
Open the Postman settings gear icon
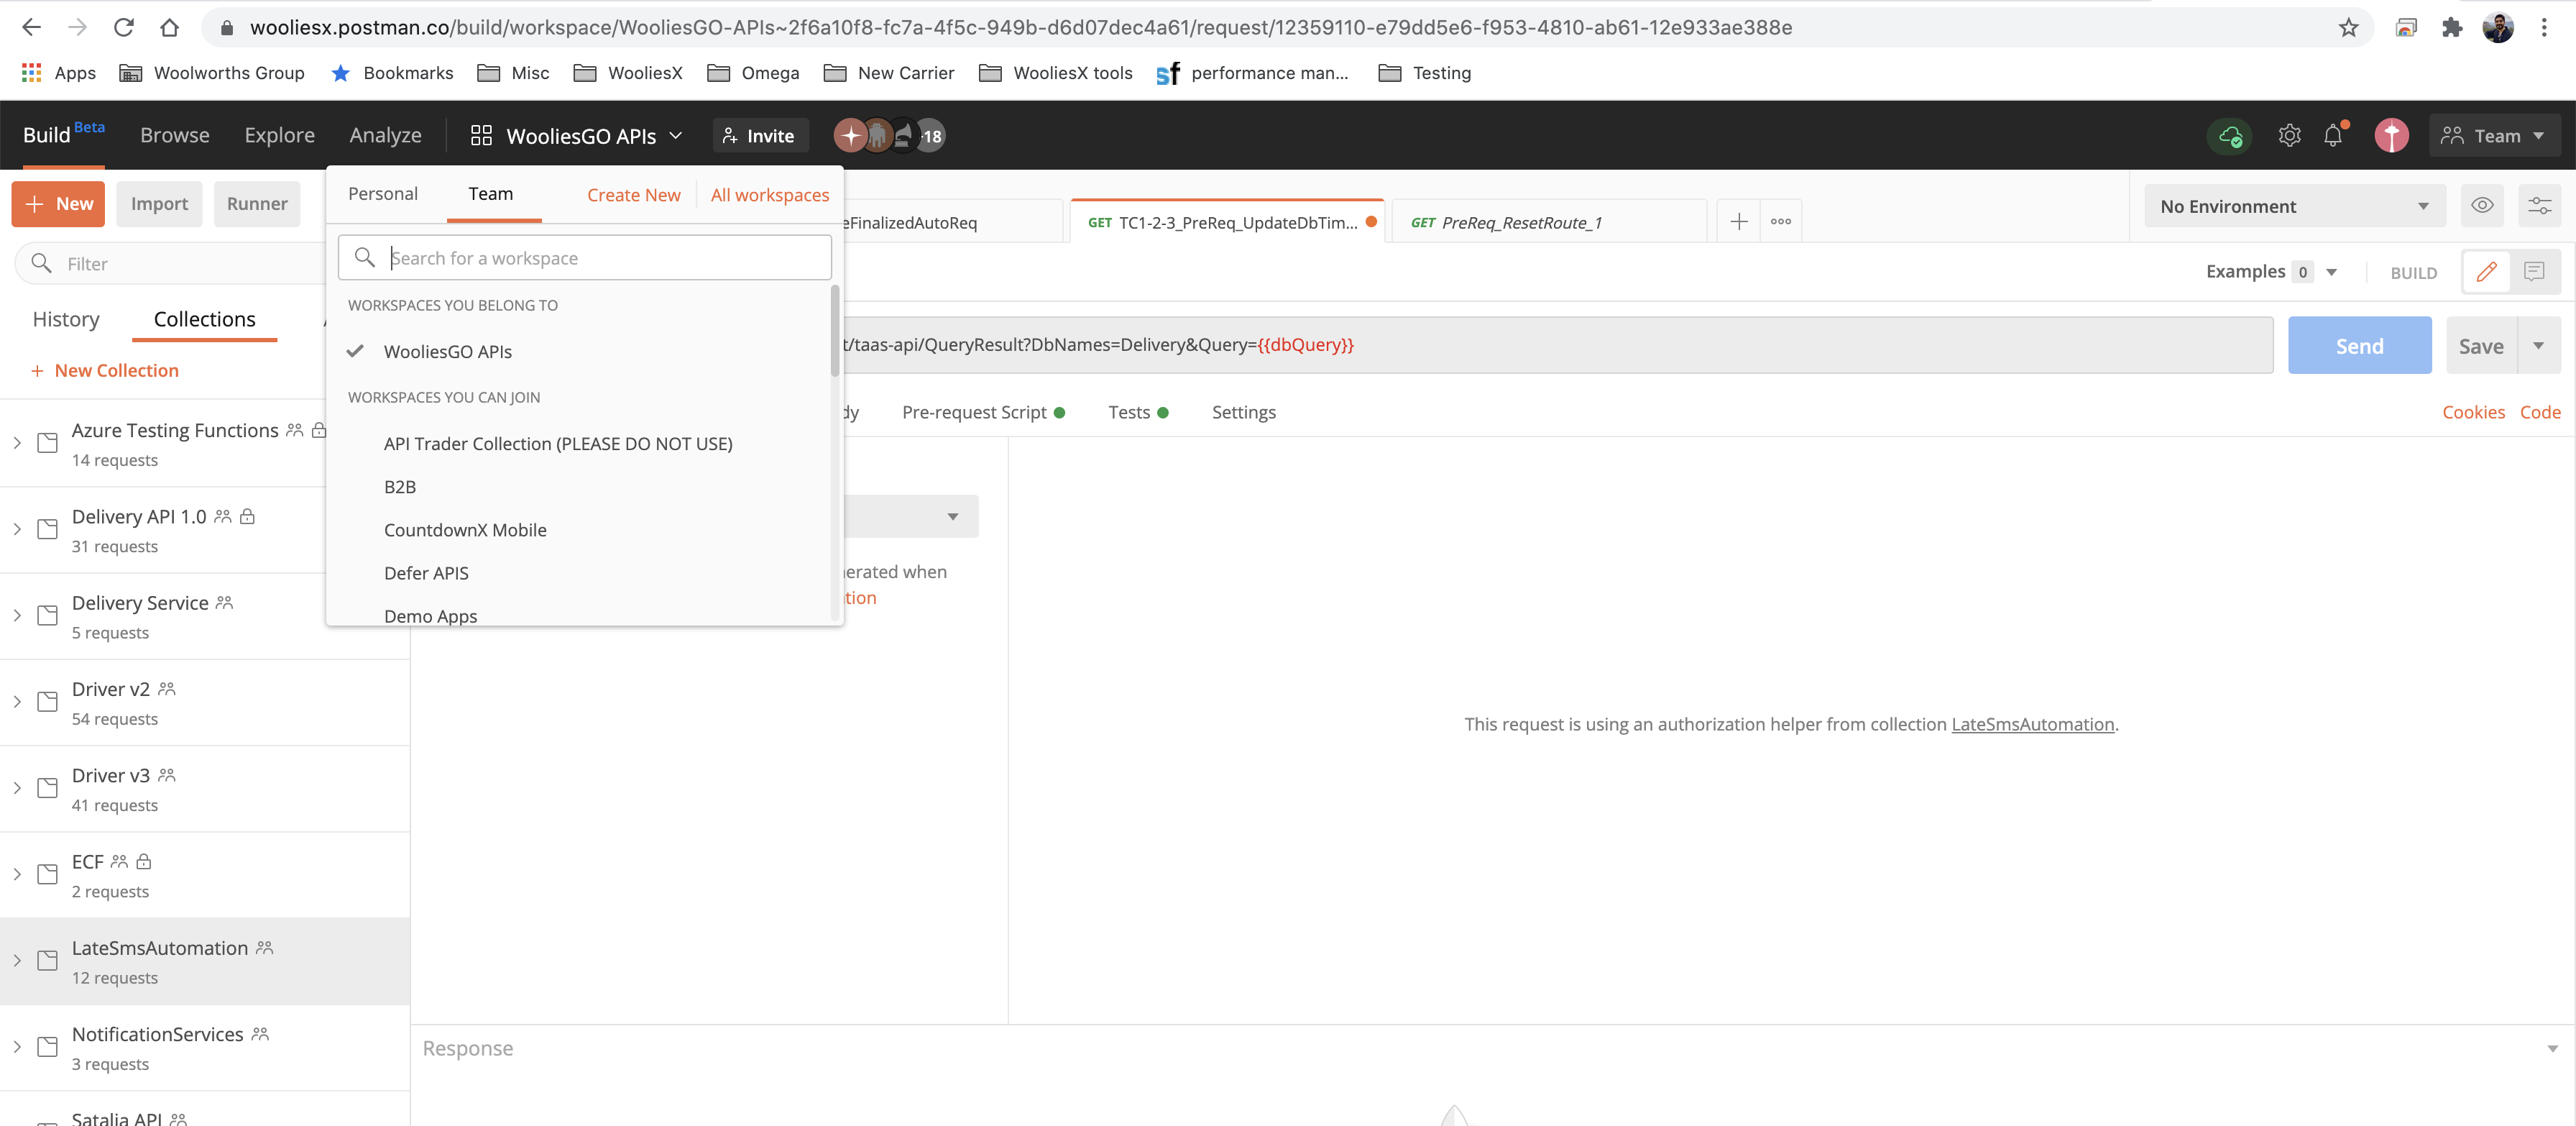pyautogui.click(x=2290, y=135)
